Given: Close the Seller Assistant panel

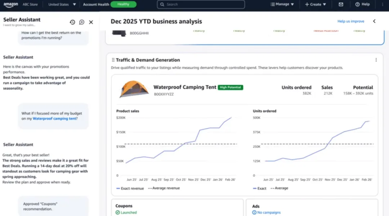Looking at the screenshot, I should tap(91, 22).
